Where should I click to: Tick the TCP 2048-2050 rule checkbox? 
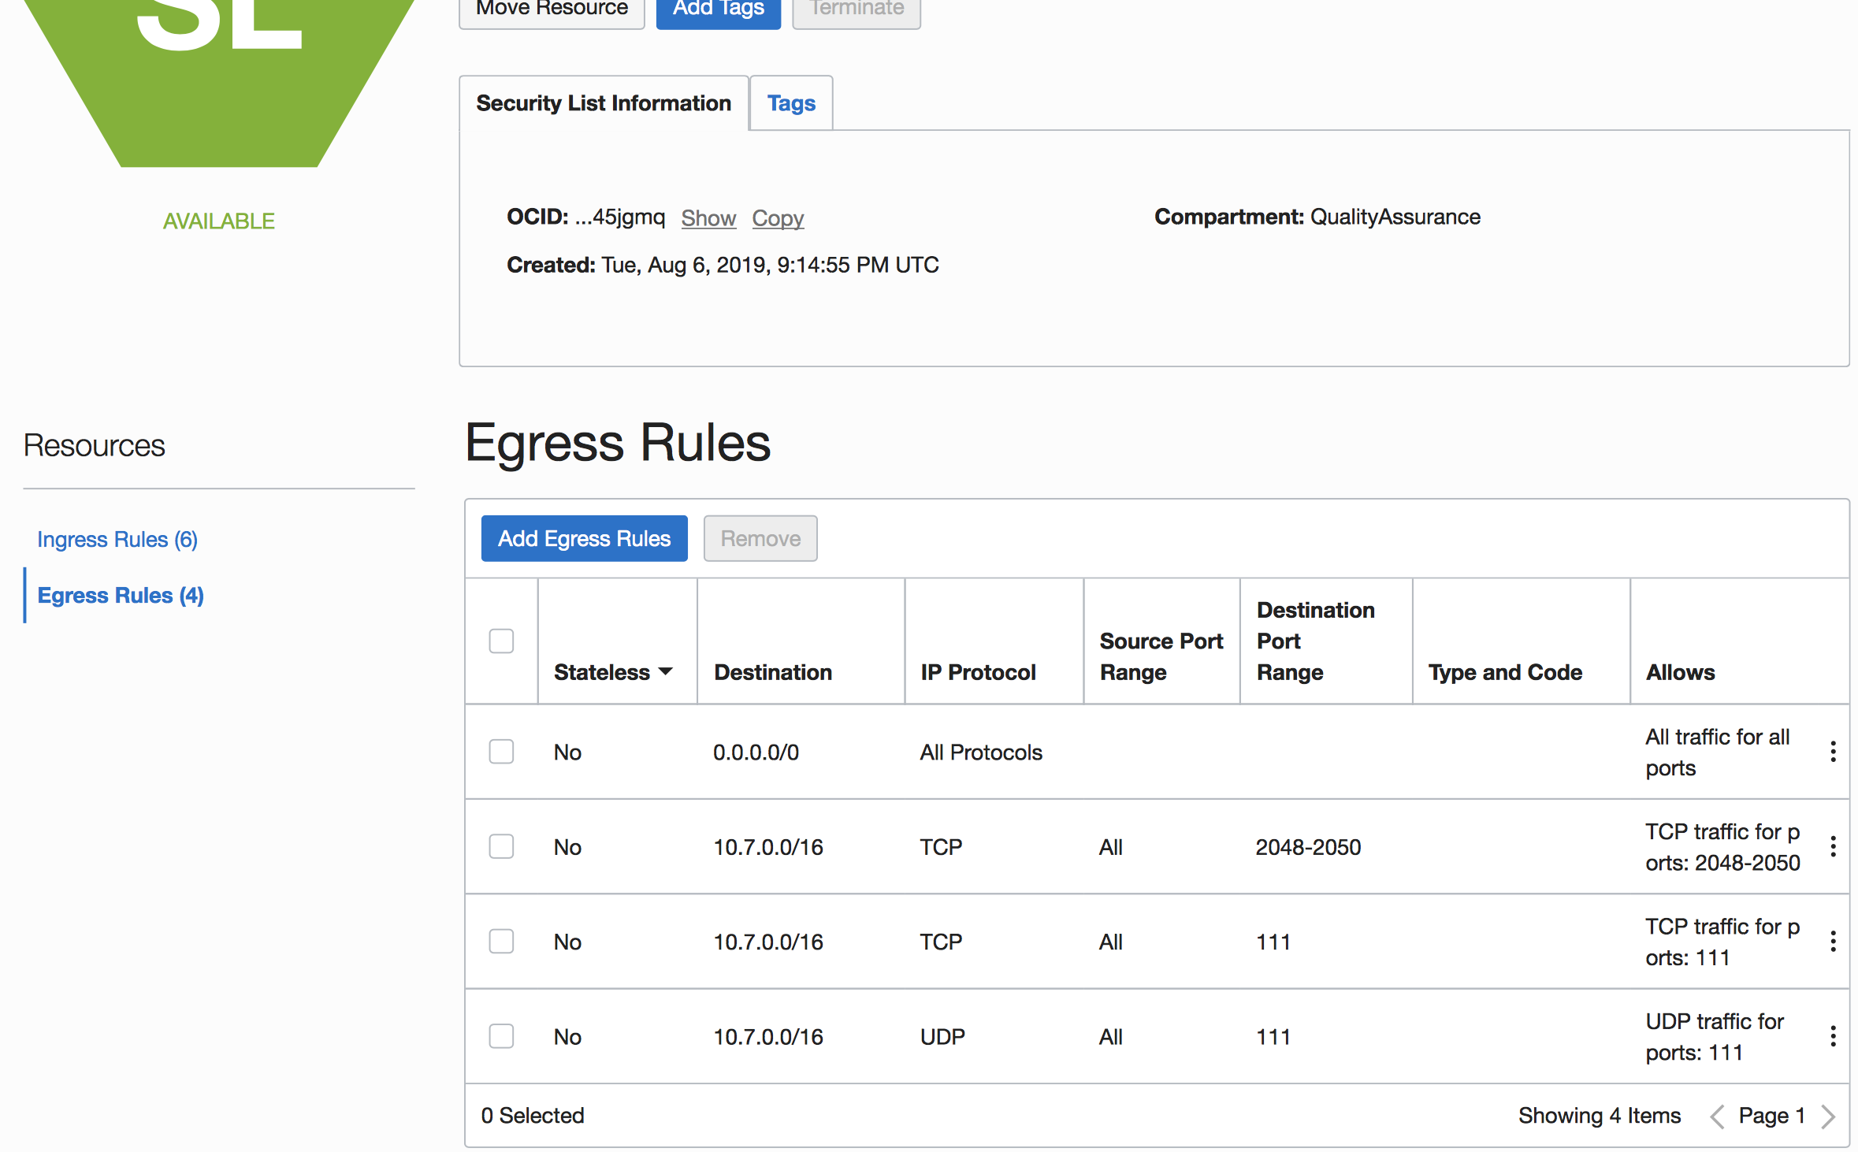[501, 847]
